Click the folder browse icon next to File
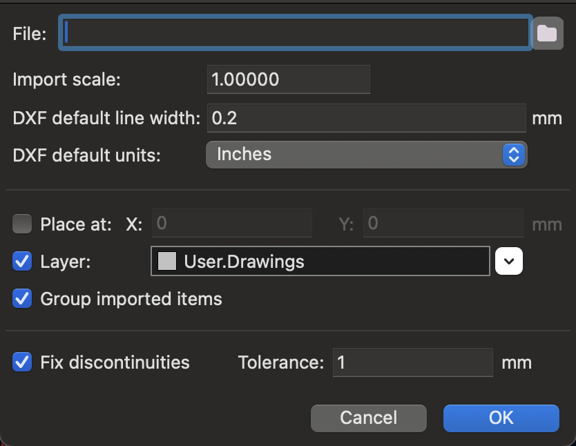576x446 pixels. click(547, 32)
